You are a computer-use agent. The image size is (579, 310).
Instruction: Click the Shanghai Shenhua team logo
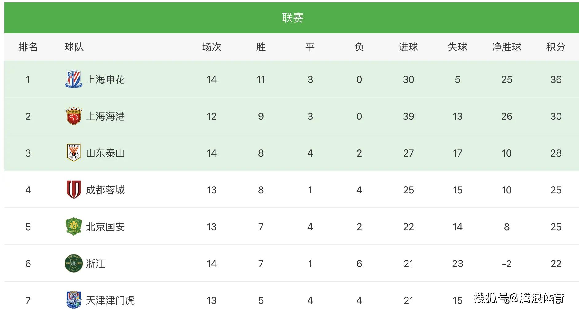point(74,79)
